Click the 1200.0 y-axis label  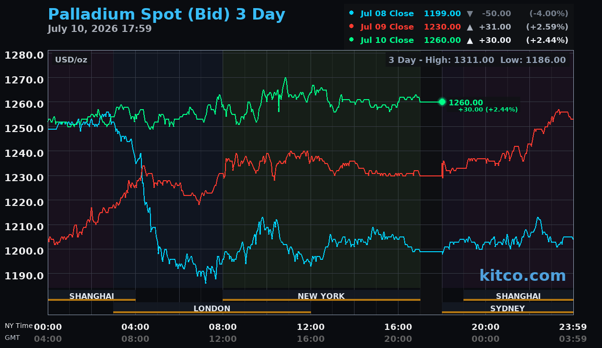click(x=24, y=250)
